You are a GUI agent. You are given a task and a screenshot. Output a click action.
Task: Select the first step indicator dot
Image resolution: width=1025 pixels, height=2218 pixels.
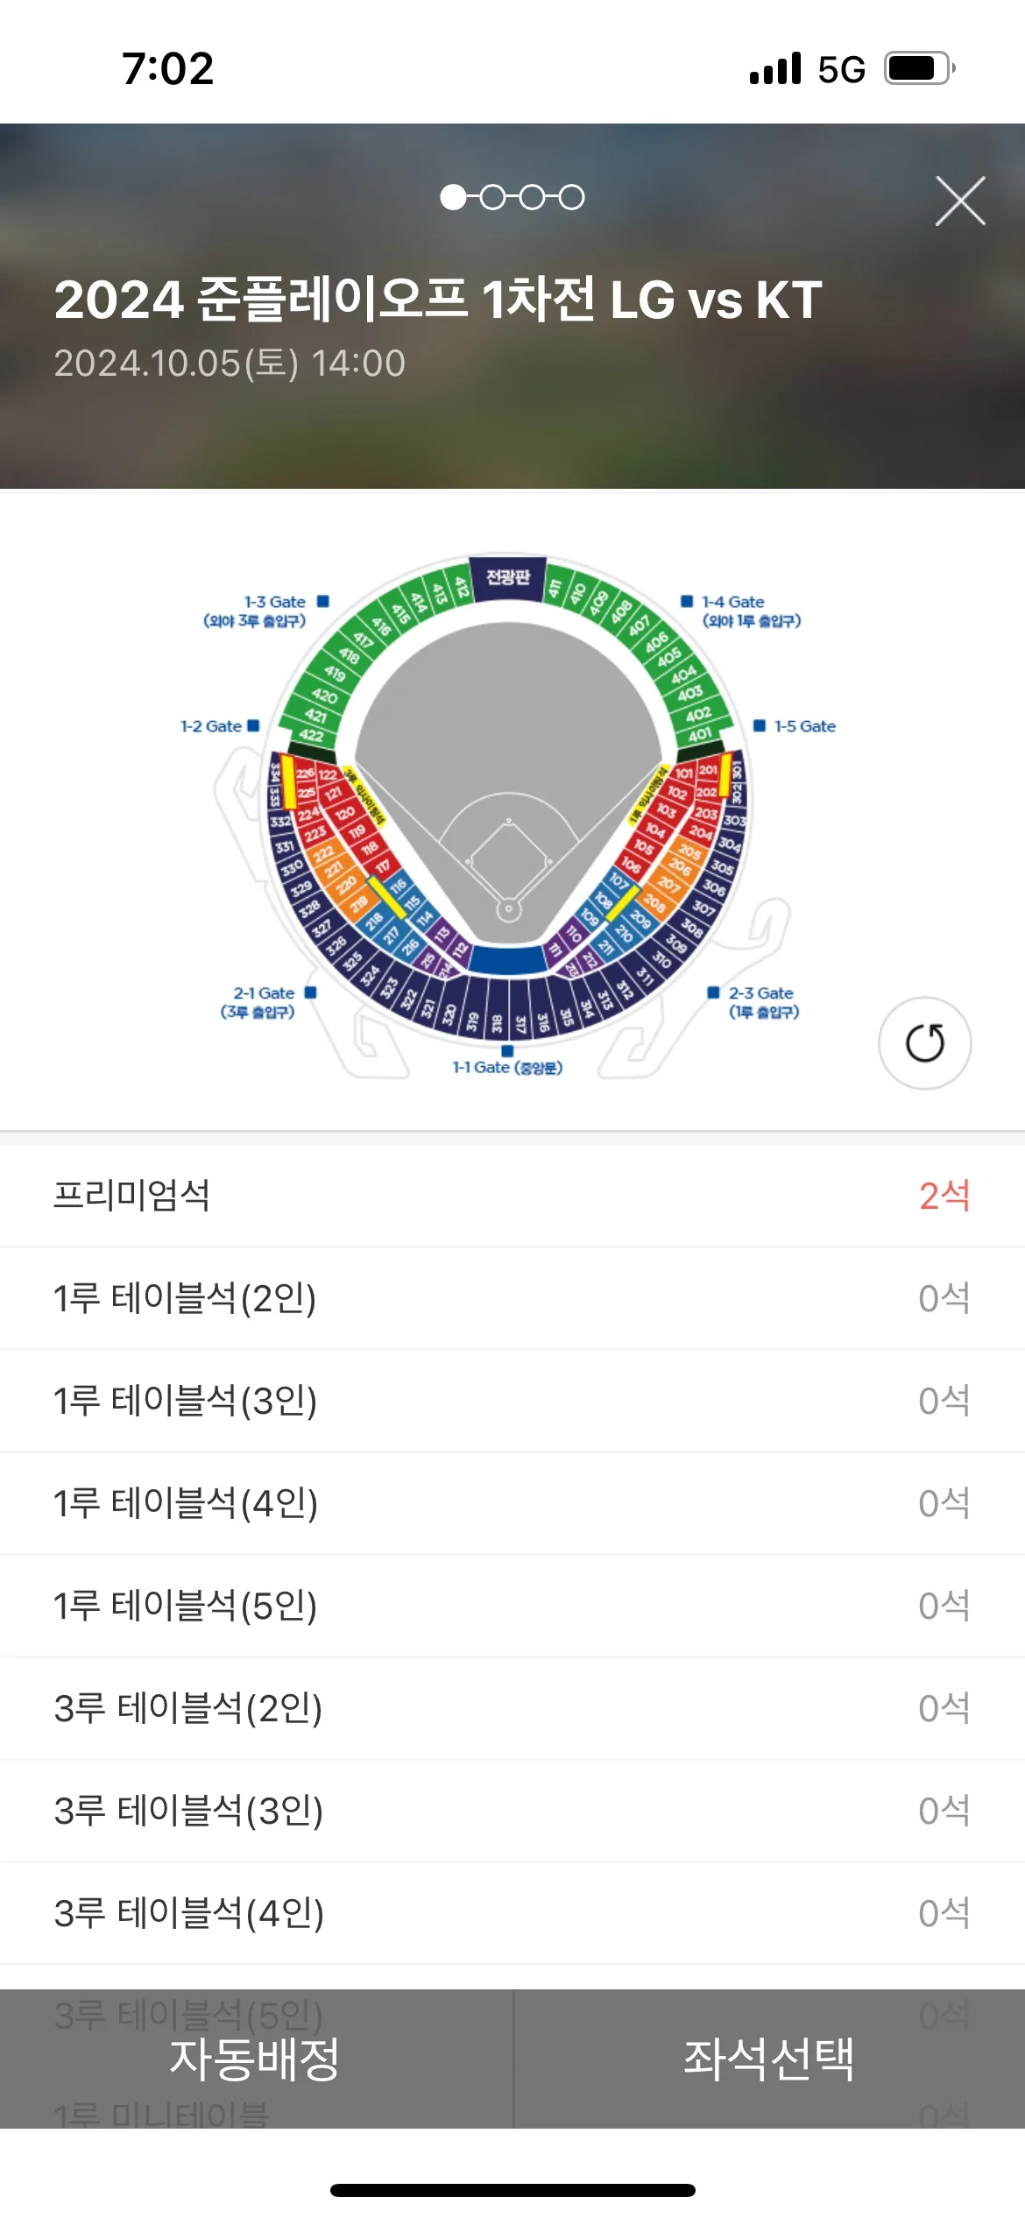coord(453,197)
